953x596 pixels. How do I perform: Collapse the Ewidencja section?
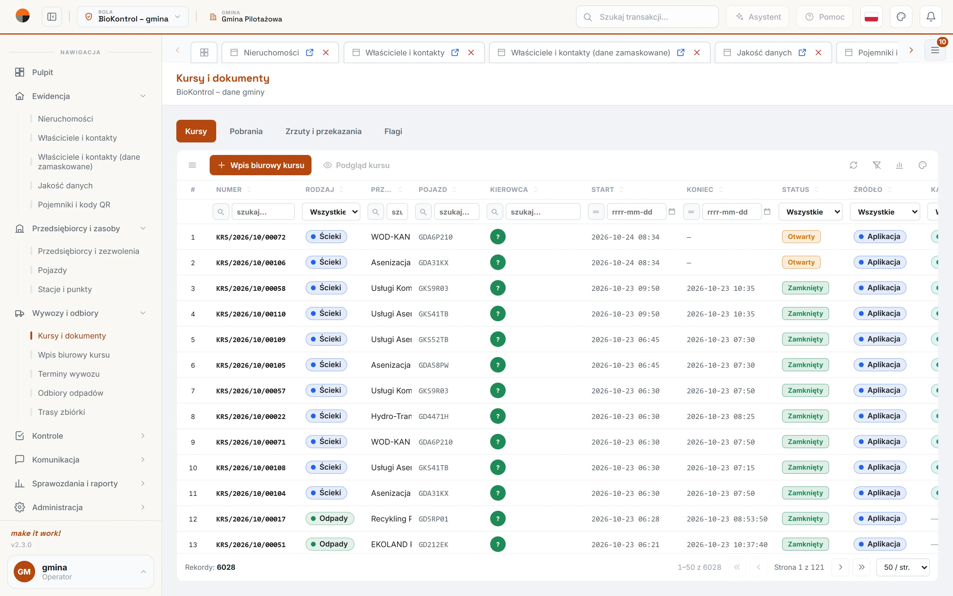point(80,96)
